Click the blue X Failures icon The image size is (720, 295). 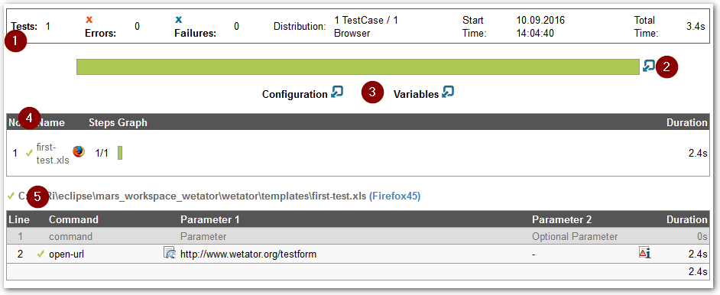coord(179,20)
